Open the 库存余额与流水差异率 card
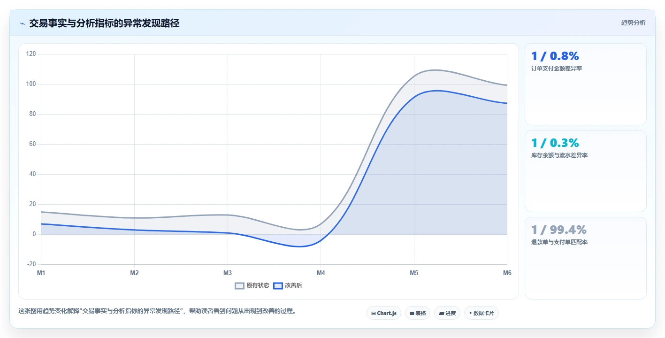The height and width of the screenshot is (338, 665). click(x=585, y=171)
